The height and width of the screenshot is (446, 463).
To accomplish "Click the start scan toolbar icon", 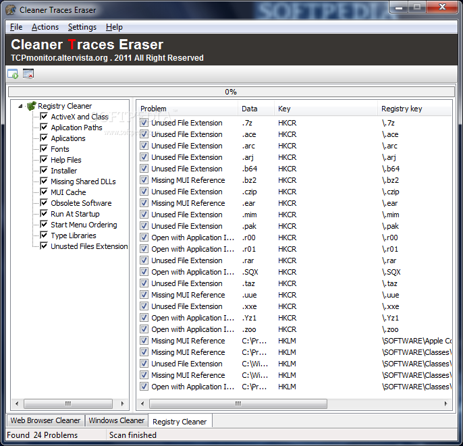I will [x=13, y=74].
